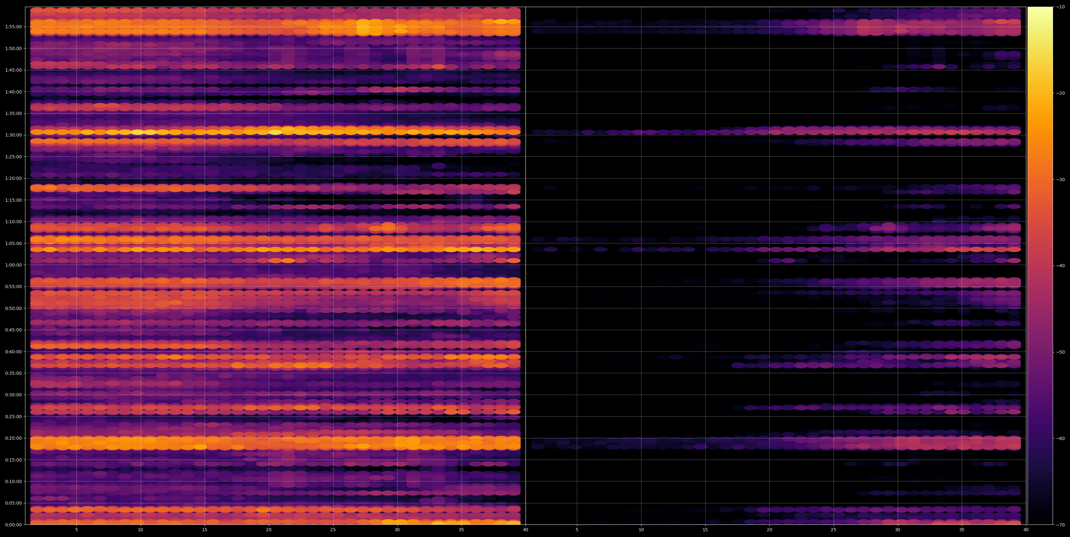
Task: Pick the 0:30:00 y-axis tick label
Action: pos(13,395)
